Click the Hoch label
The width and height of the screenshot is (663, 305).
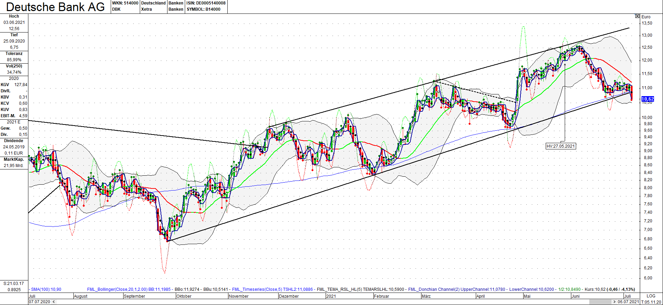pos(14,16)
